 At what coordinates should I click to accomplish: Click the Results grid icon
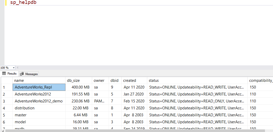[x=4, y=74]
